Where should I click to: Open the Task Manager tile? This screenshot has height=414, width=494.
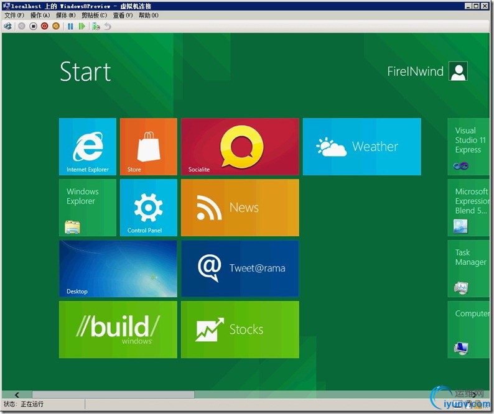pyautogui.click(x=468, y=269)
